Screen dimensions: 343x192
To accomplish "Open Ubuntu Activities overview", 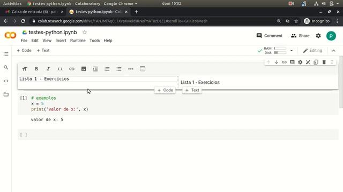I will 12,4.
